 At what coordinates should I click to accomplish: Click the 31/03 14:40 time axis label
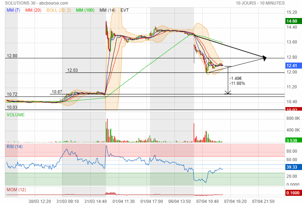(x=95, y=201)
